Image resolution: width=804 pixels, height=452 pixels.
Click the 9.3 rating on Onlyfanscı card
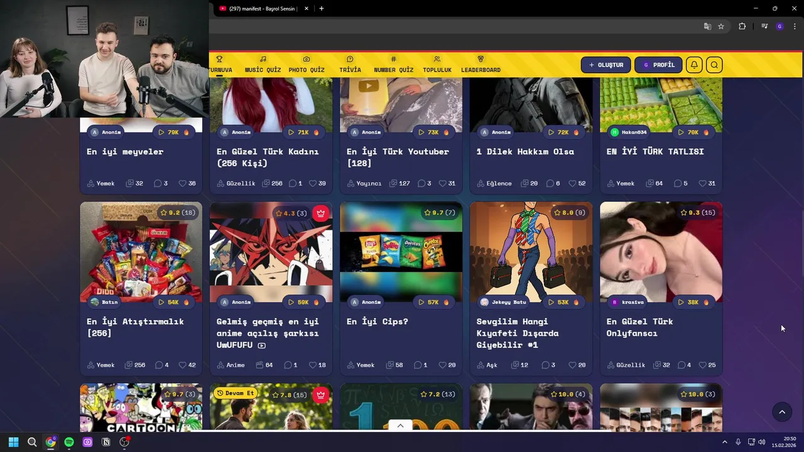(698, 213)
